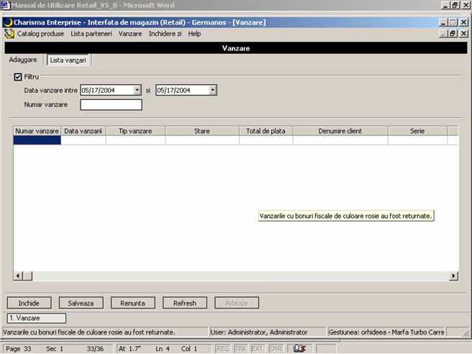Click into the Numar vanzare input field
472x354 pixels.
111,105
